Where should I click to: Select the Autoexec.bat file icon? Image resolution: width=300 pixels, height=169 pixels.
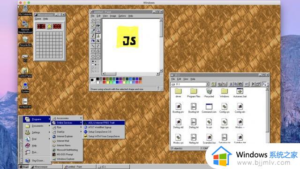[x=240, y=93]
